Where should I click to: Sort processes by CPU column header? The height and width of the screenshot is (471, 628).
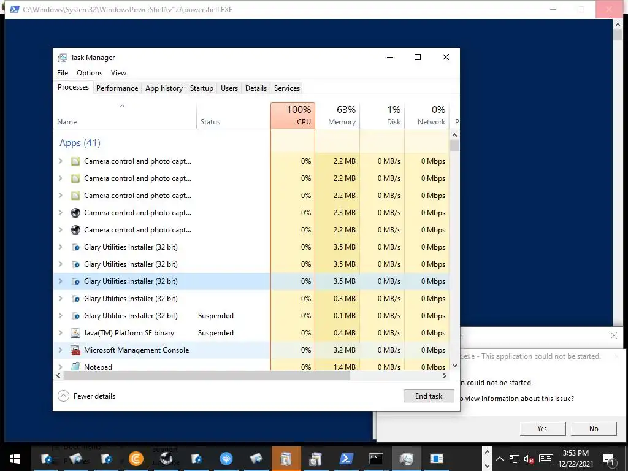293,115
